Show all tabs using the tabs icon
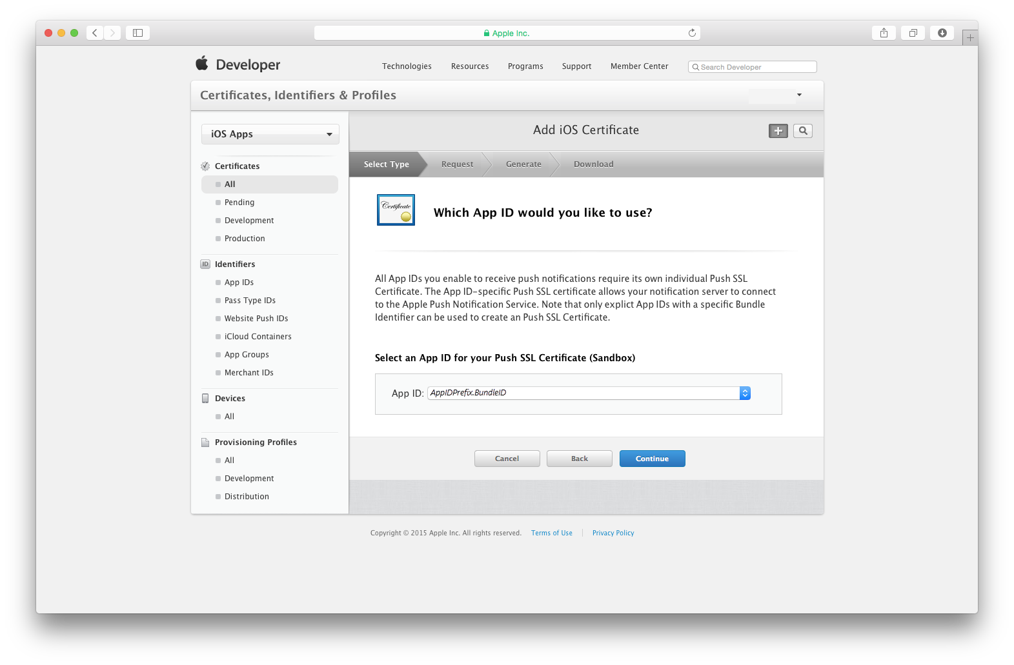The image size is (1014, 665). (x=913, y=33)
